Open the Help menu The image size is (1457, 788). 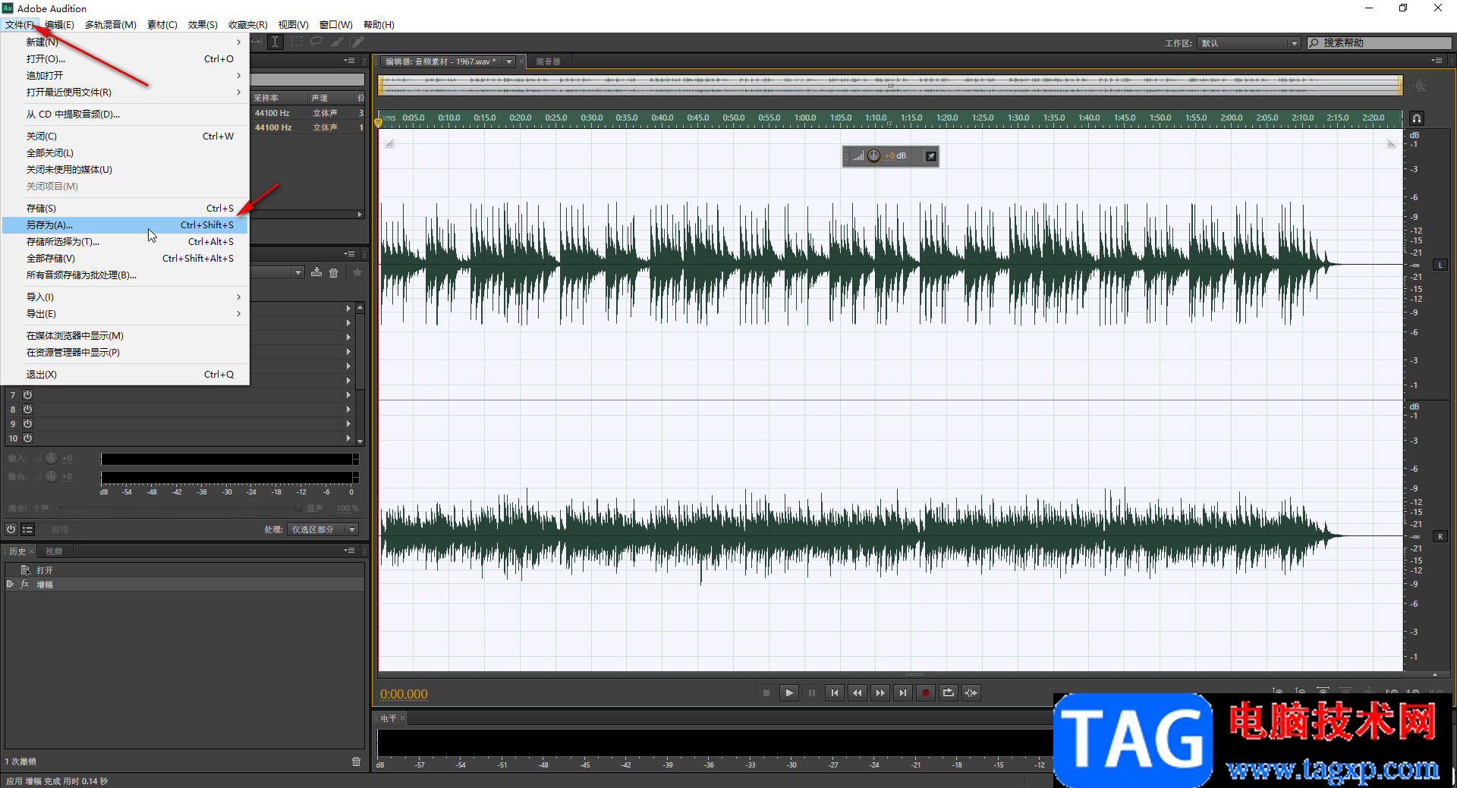379,25
